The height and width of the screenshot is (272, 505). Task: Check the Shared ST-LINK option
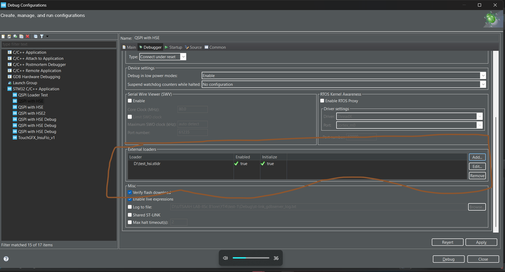click(x=130, y=215)
